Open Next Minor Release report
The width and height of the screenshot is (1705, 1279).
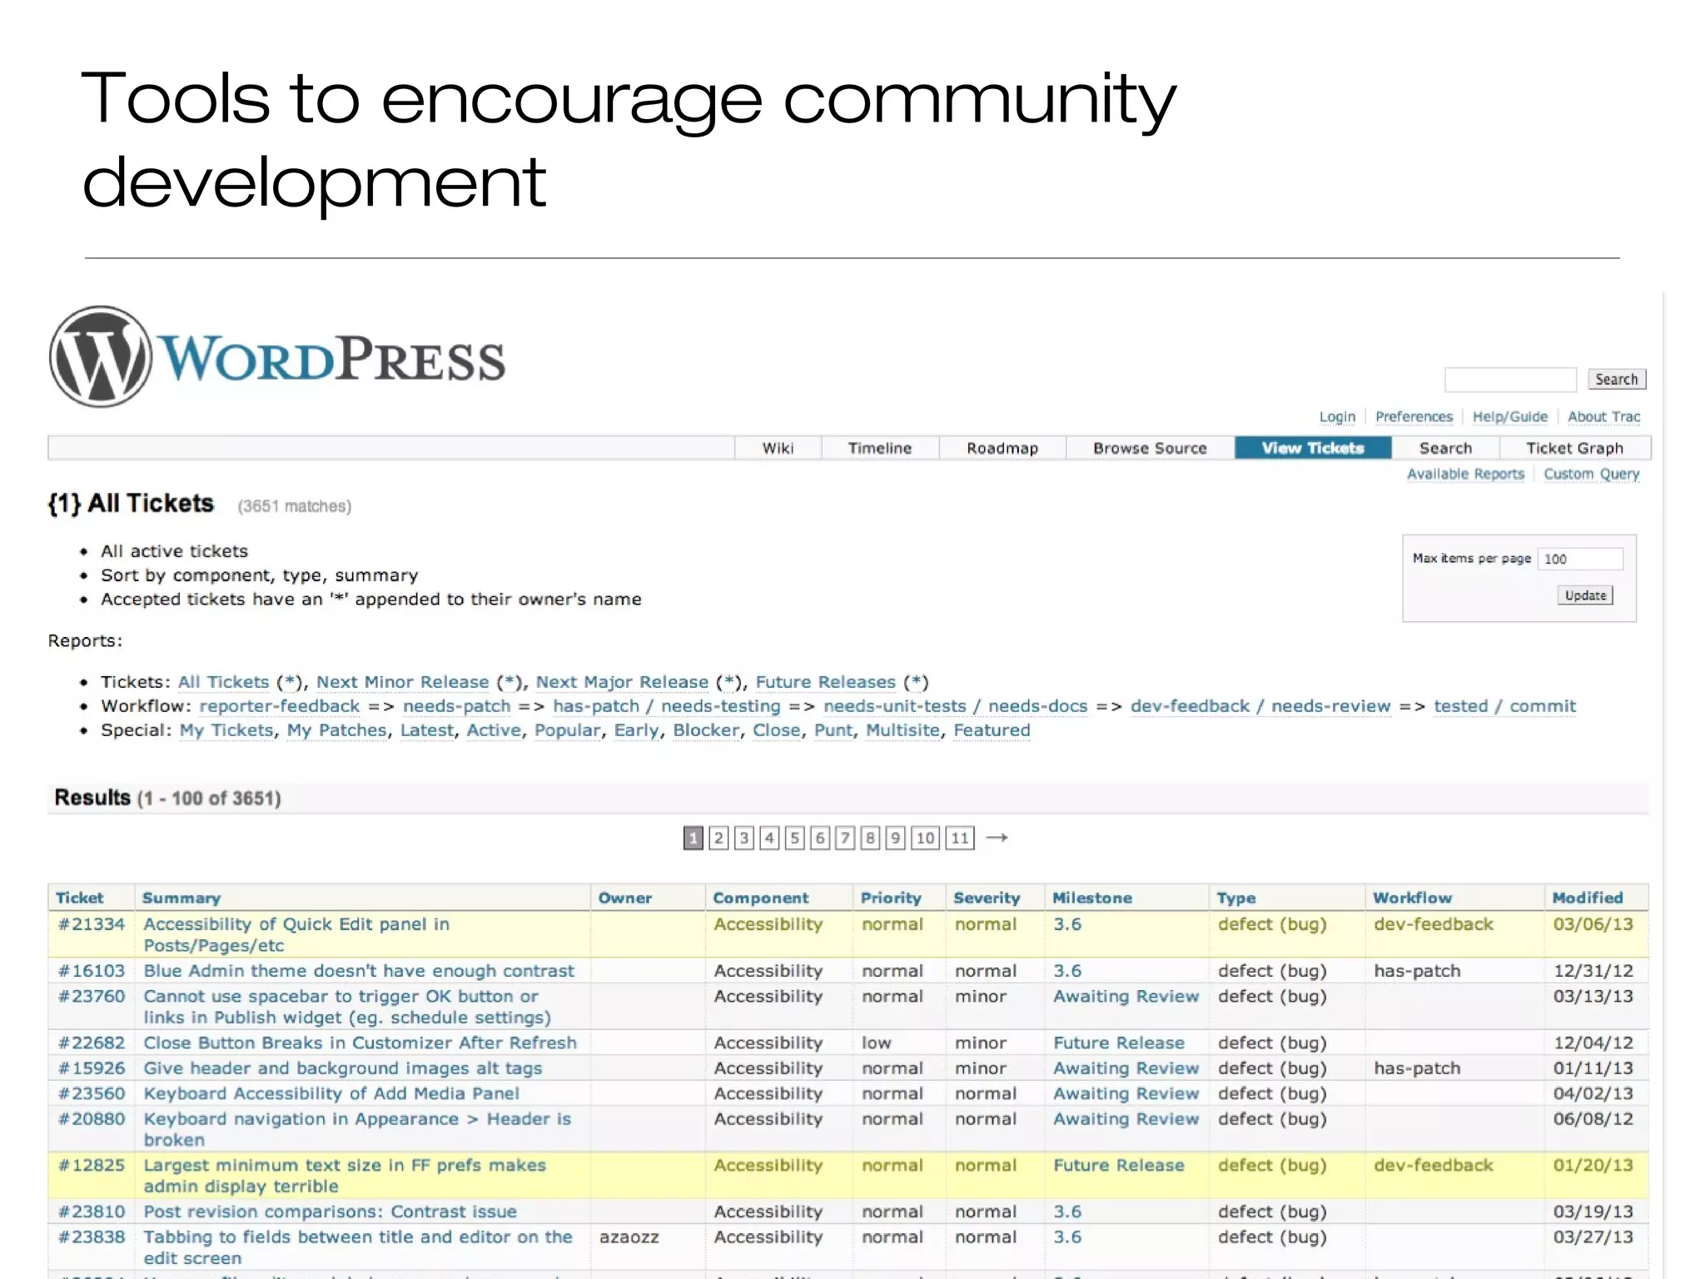pos(402,682)
